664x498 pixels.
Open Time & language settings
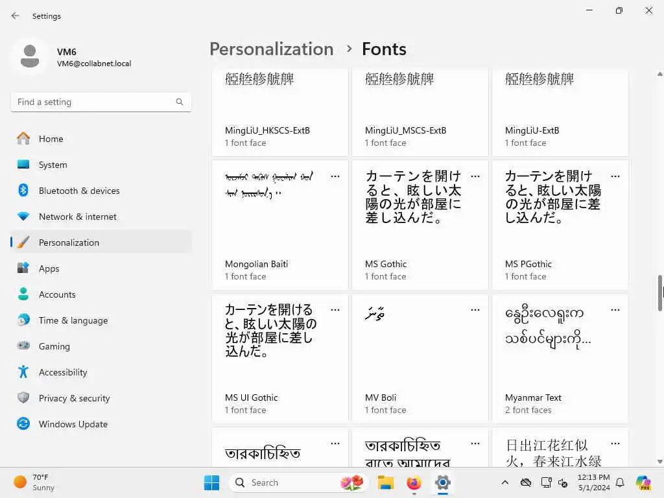[101, 320]
